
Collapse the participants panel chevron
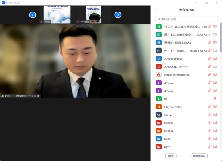156,10
